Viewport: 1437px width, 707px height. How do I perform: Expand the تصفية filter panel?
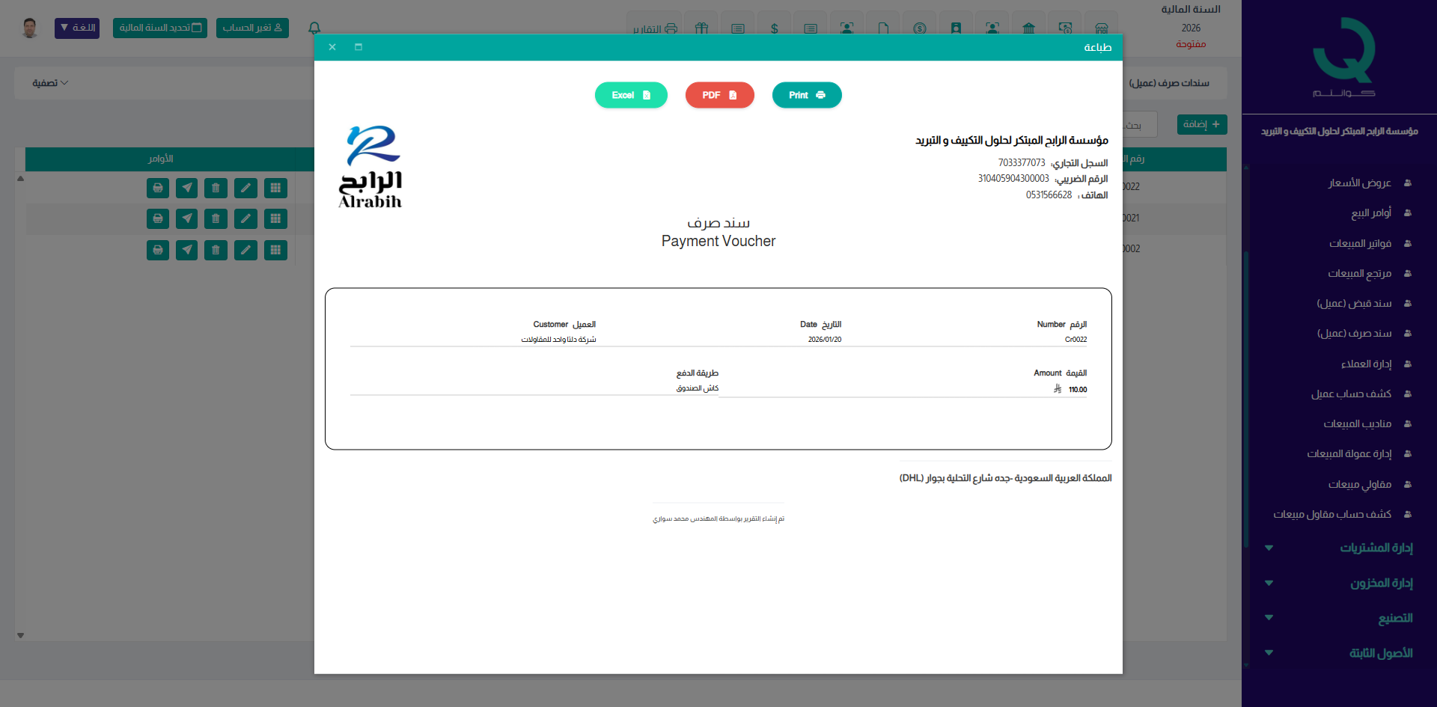pyautogui.click(x=50, y=83)
